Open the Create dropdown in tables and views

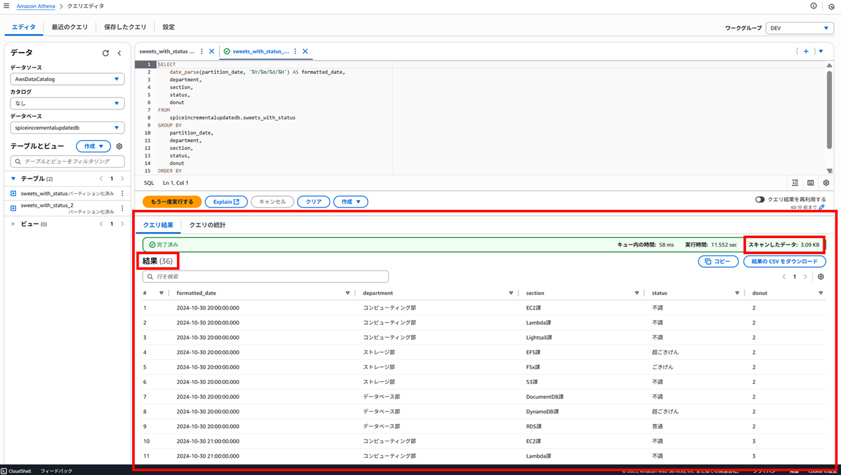click(x=93, y=146)
